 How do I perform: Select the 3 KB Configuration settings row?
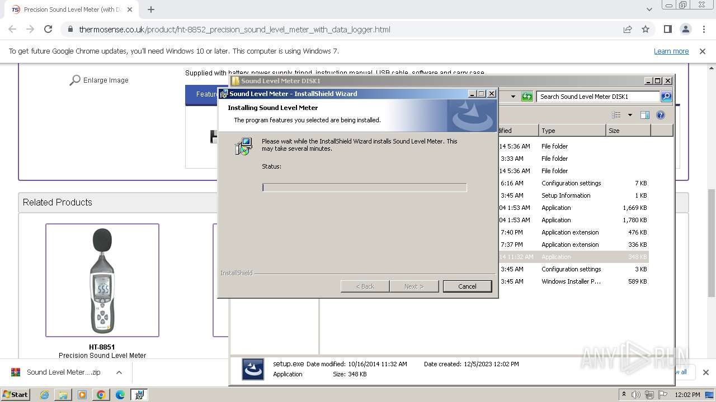click(573, 269)
